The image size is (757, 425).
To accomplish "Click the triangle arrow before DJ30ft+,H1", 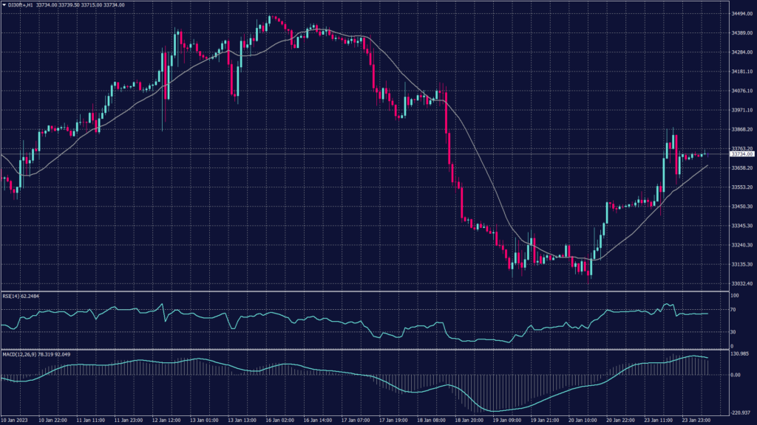I will point(4,4).
